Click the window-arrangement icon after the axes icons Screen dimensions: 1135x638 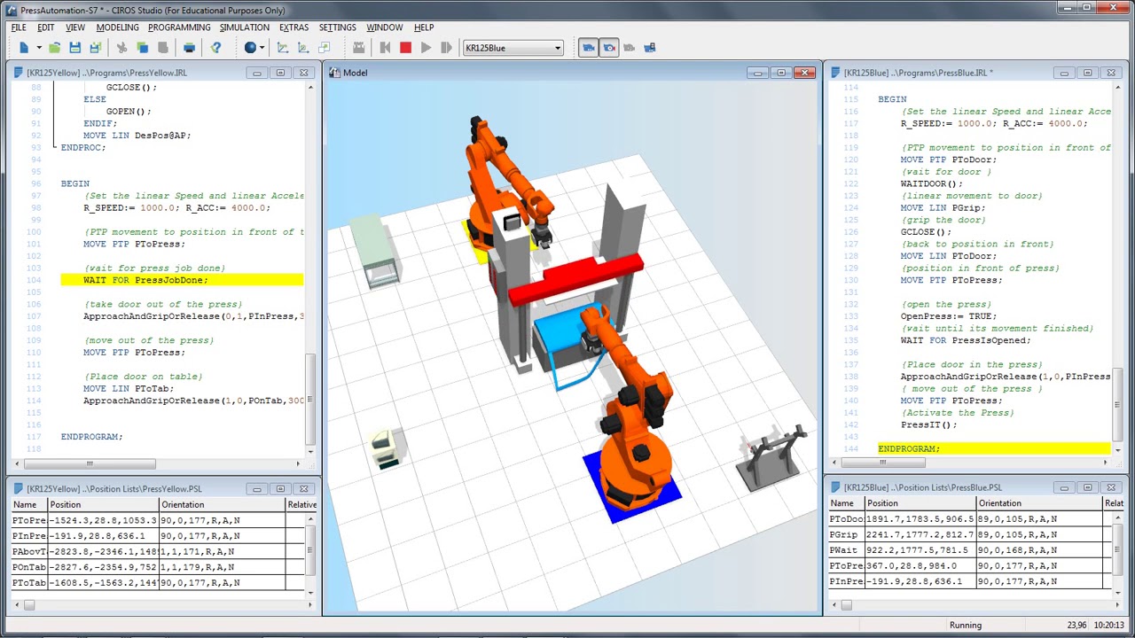pyautogui.click(x=324, y=48)
